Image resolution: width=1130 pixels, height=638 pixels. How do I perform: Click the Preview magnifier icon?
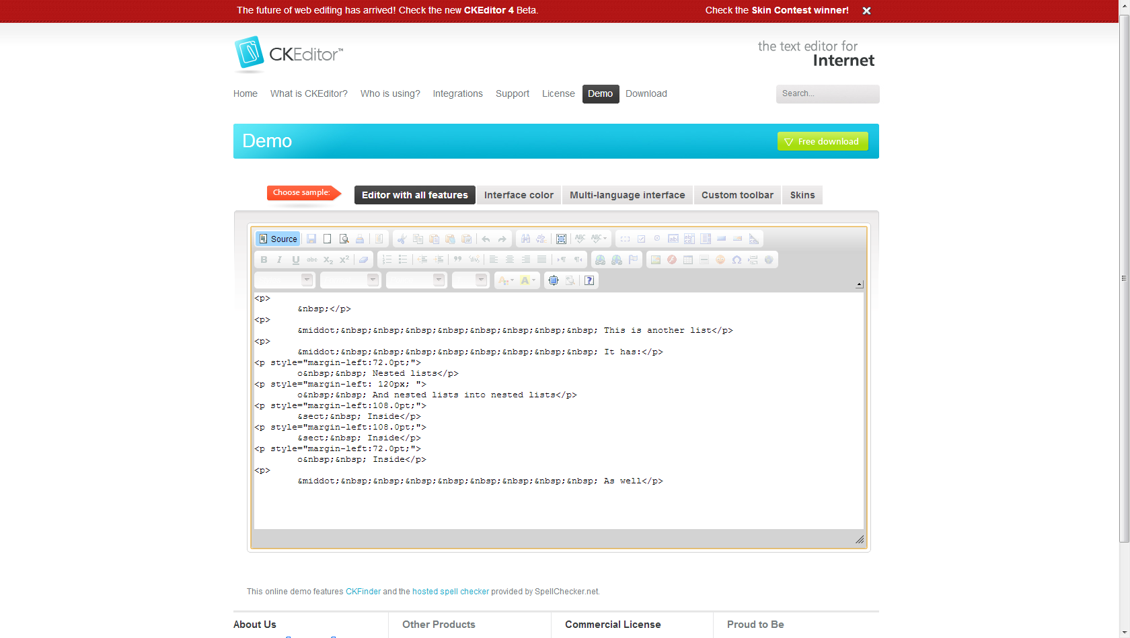coord(344,239)
